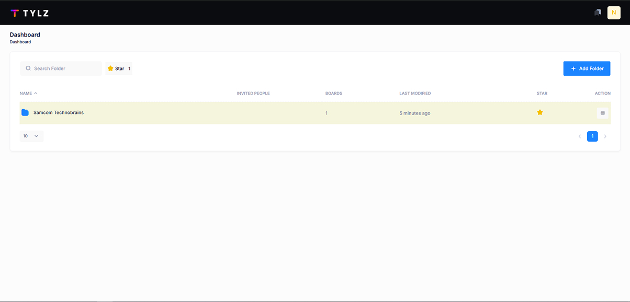Open the rows-per-page dropdown showing 10

pos(31,136)
